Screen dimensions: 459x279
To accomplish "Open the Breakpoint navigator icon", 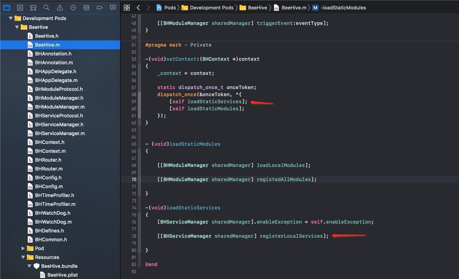I will 100,8.
